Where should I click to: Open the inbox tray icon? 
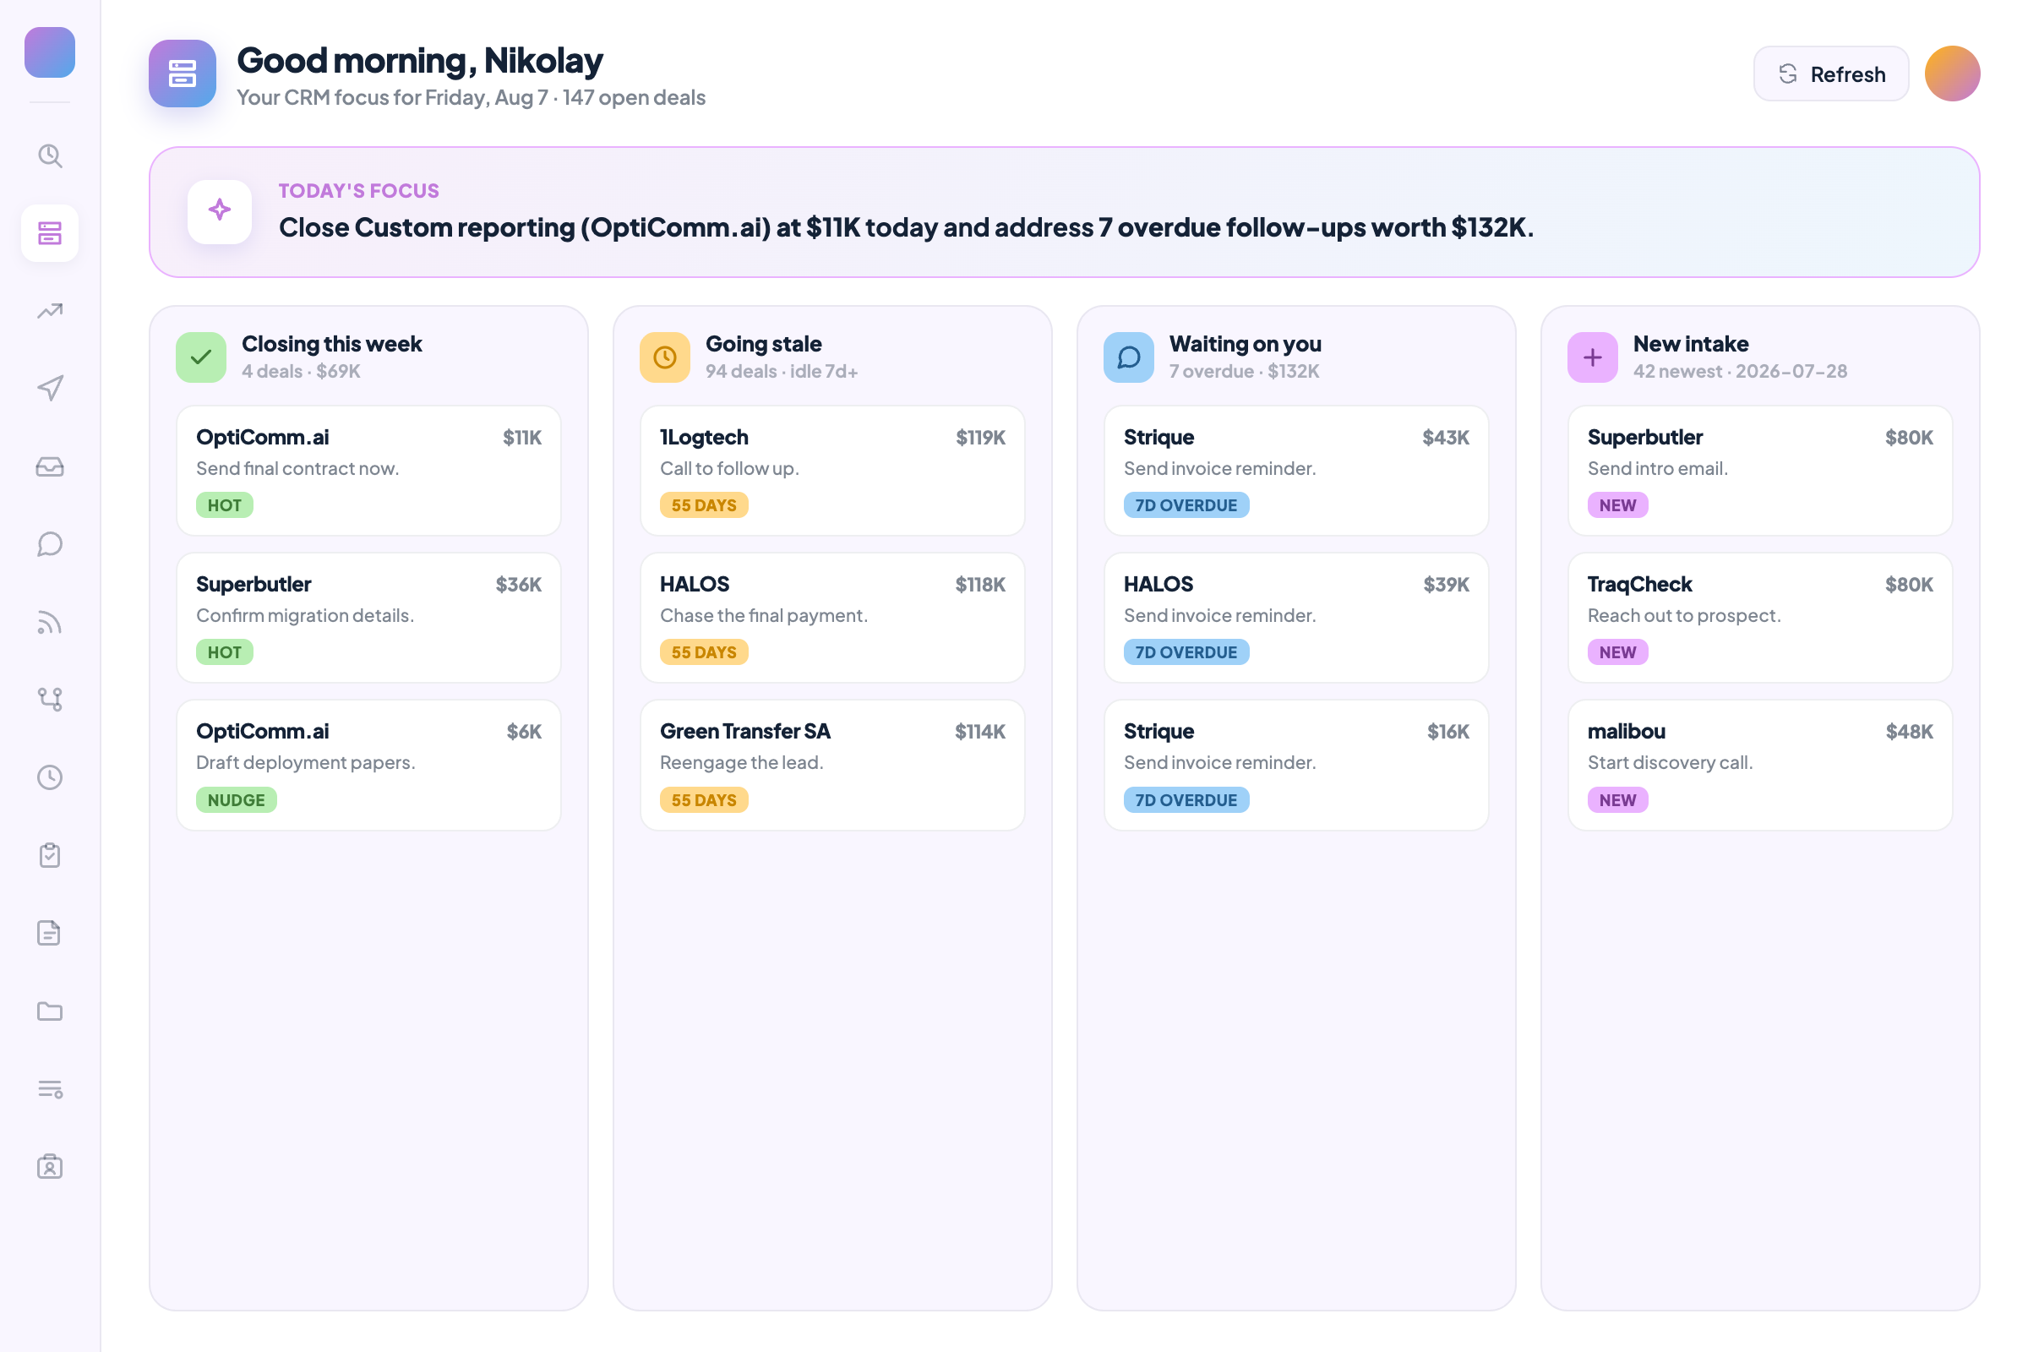(50, 466)
